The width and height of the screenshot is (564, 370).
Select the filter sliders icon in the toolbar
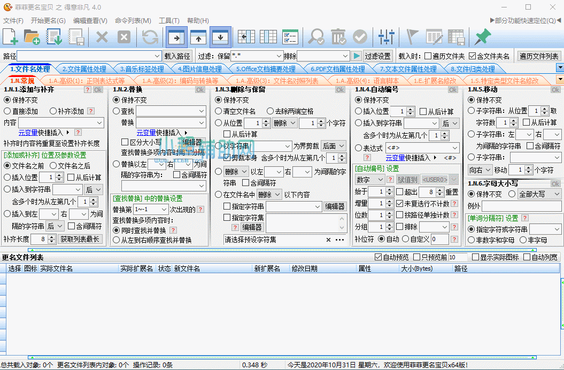click(x=385, y=37)
